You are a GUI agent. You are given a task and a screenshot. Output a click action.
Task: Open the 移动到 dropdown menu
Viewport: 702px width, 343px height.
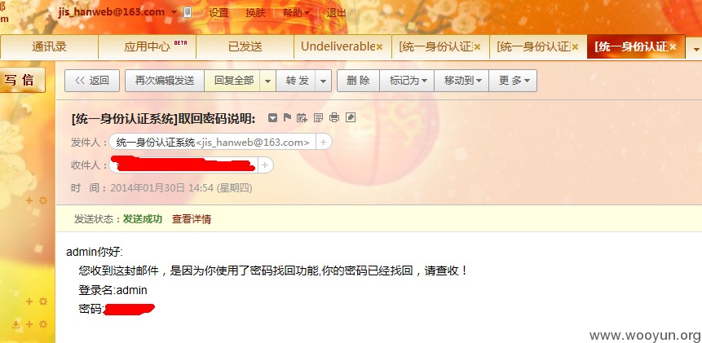coord(462,81)
